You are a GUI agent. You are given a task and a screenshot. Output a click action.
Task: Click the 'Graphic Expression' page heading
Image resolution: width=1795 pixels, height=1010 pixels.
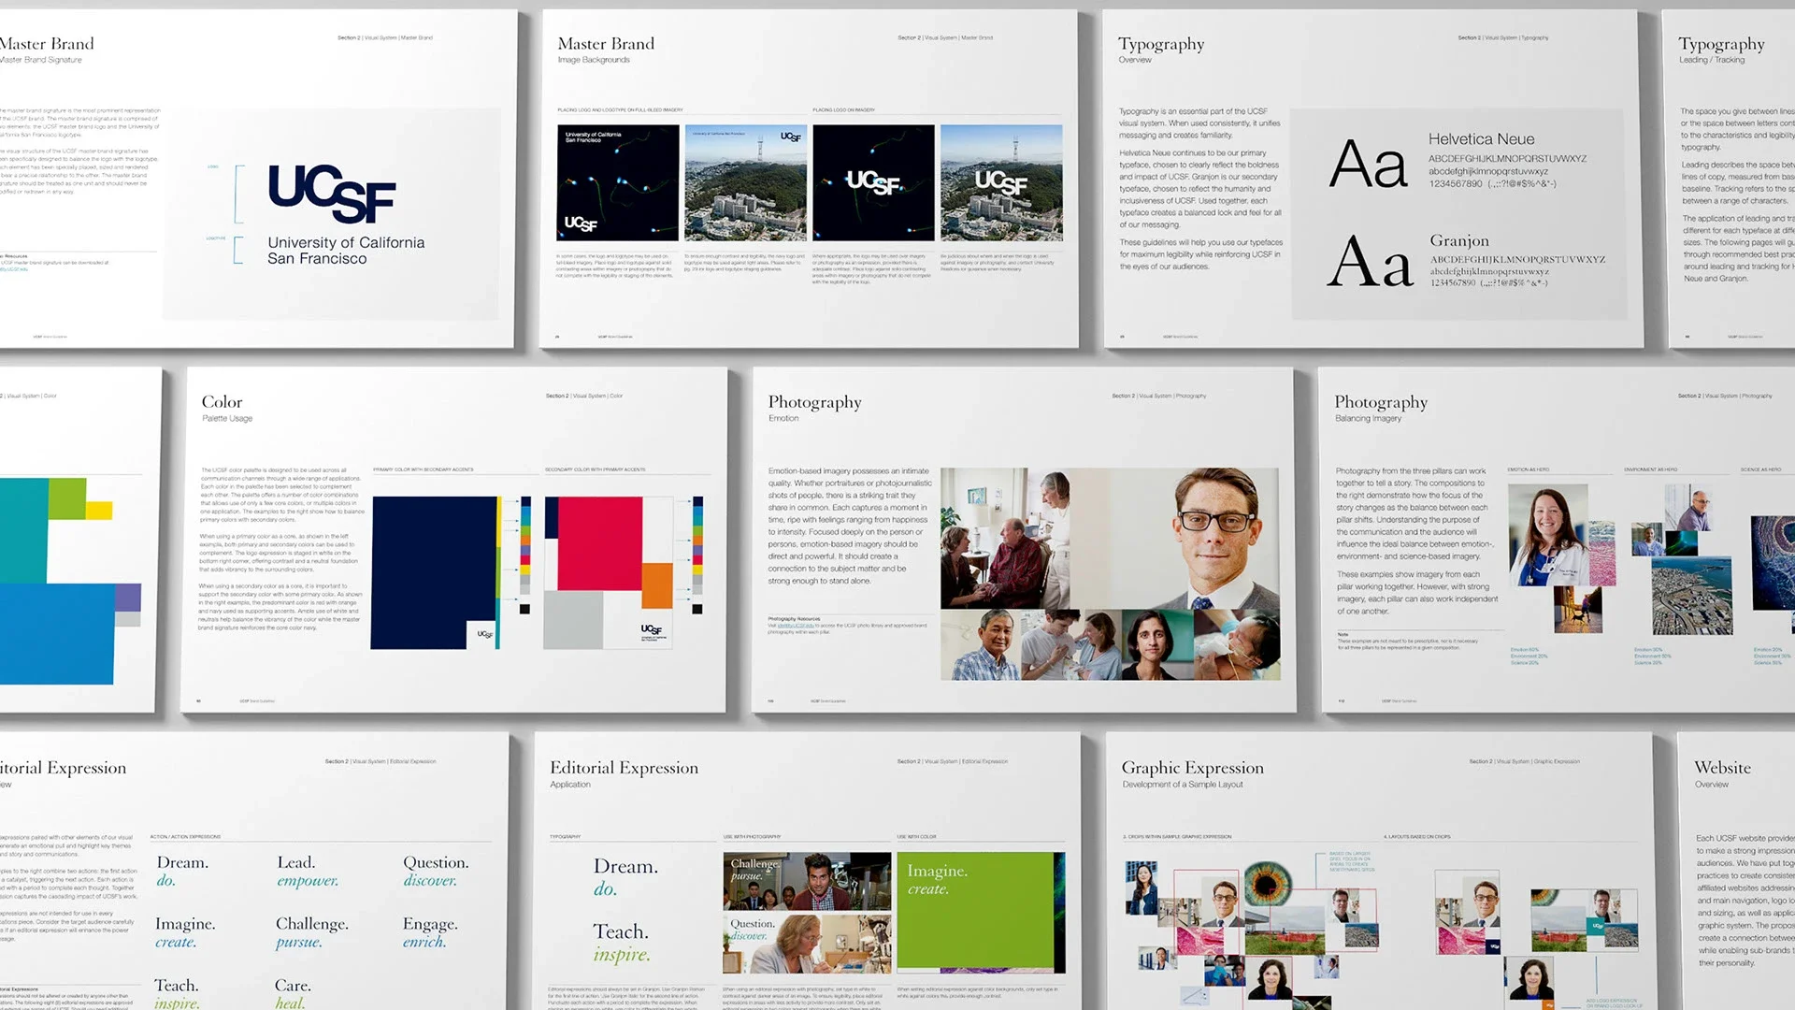1192,768
